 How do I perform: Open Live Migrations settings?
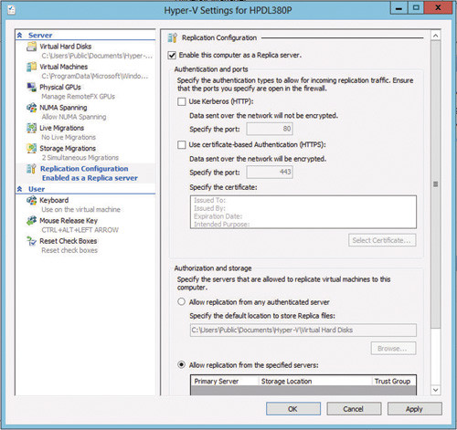coord(61,128)
